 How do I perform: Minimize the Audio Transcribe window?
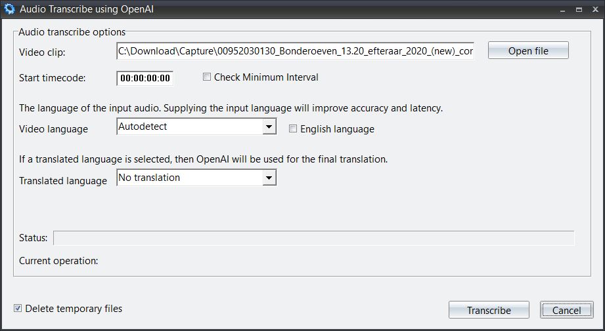(562, 10)
